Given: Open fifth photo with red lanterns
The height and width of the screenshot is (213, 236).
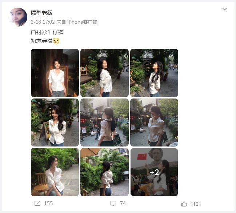Looking at the screenshot, I should 104,122.
